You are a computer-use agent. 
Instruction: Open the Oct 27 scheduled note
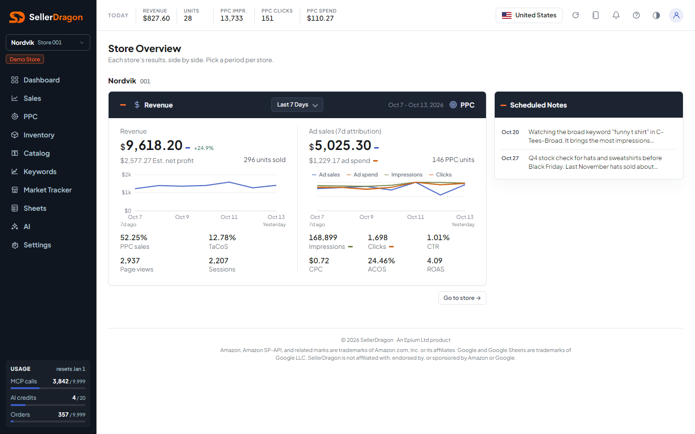pyautogui.click(x=589, y=162)
